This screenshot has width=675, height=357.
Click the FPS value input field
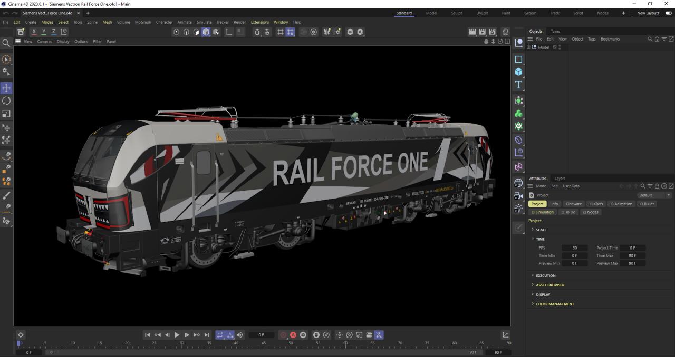tap(574, 248)
